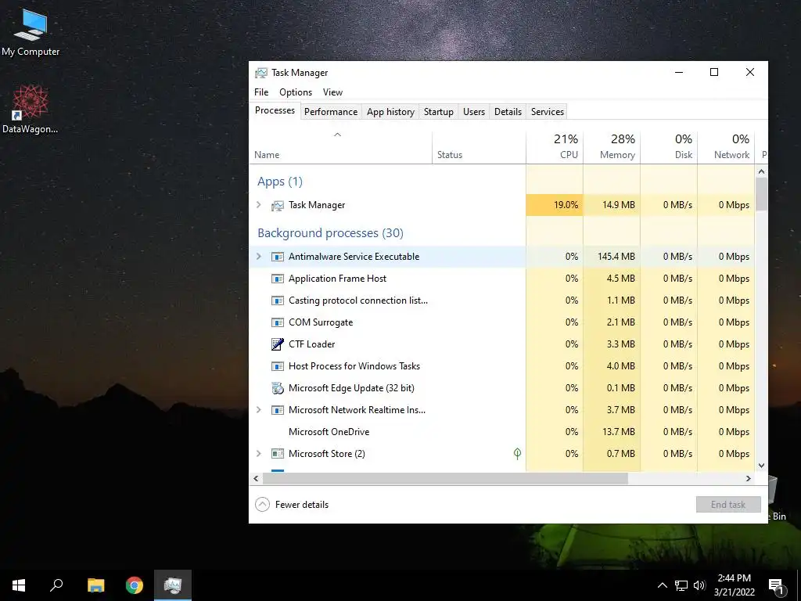Switch to the Services tab

click(547, 111)
